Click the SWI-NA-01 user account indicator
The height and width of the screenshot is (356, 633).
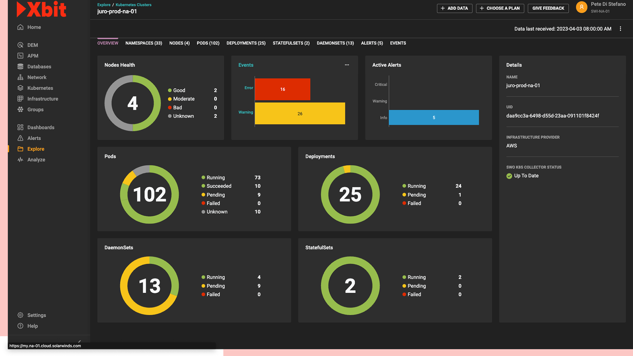click(601, 11)
